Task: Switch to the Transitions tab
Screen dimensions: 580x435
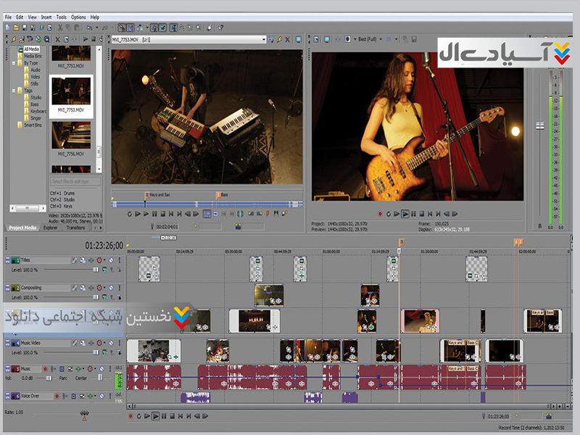Action: tap(75, 227)
